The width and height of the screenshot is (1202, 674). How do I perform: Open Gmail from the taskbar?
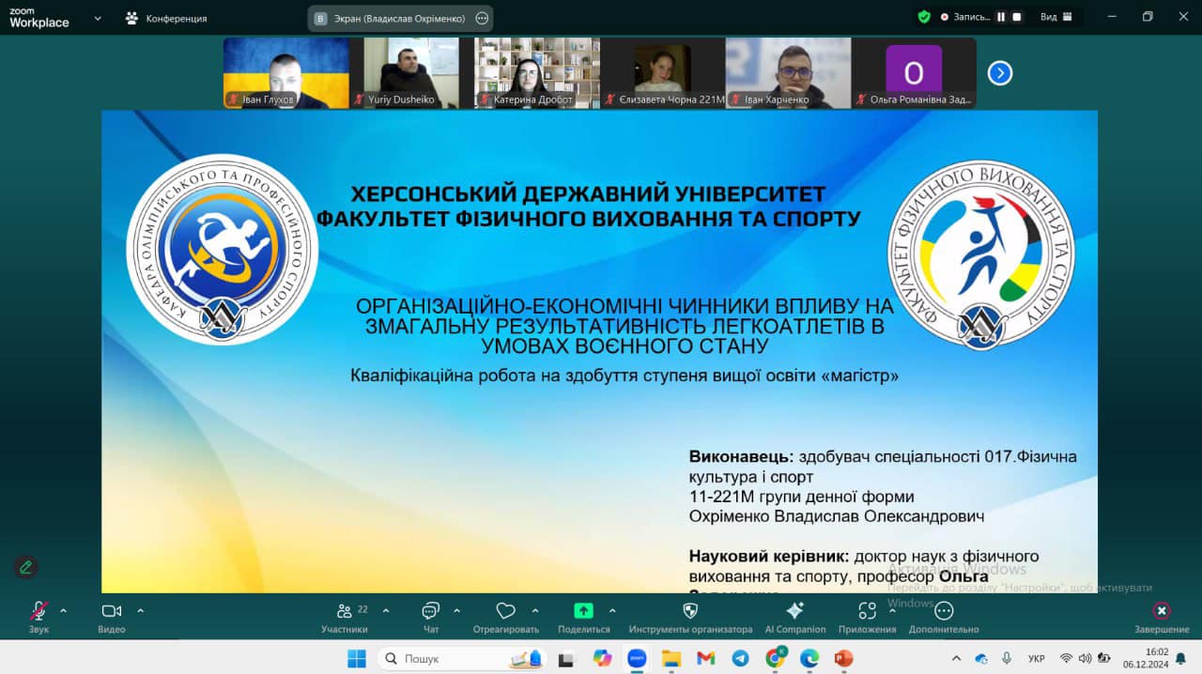(705, 659)
